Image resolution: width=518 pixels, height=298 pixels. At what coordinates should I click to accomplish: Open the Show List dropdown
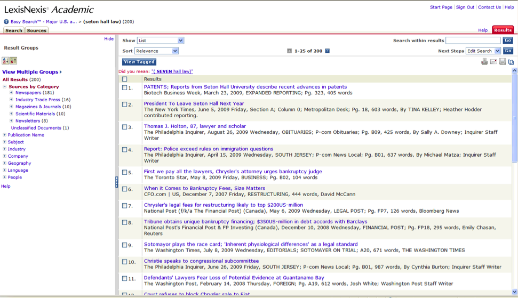(161, 41)
